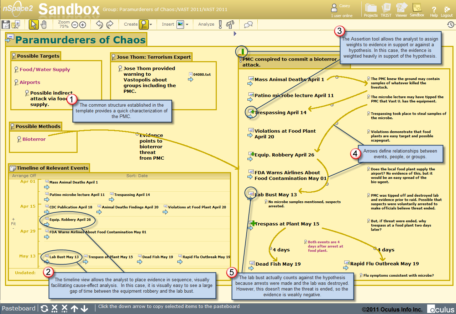Viewport: 456px width, 314px height.
Task: Click the Analyze assertion exclamation icon
Action: [x=220, y=25]
